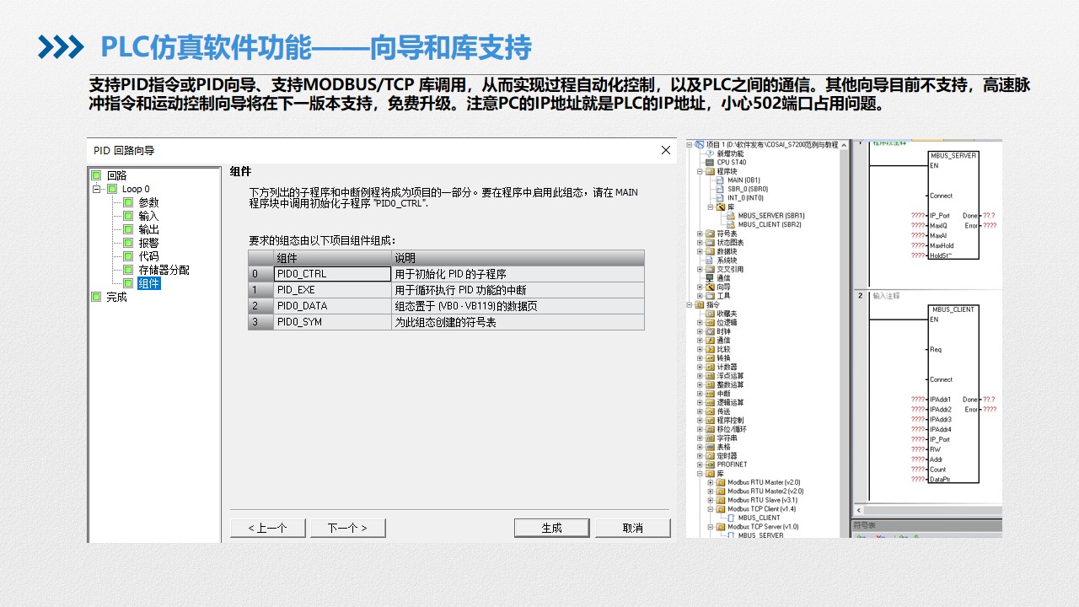1079x607 pixels.
Task: Select 组件 in the wizard tree
Action: [149, 283]
